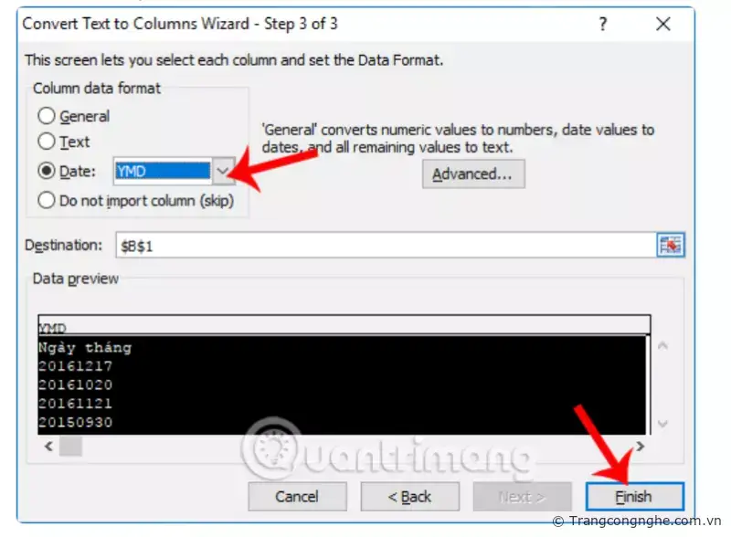
Task: Click the help question mark icon
Action: [x=603, y=24]
